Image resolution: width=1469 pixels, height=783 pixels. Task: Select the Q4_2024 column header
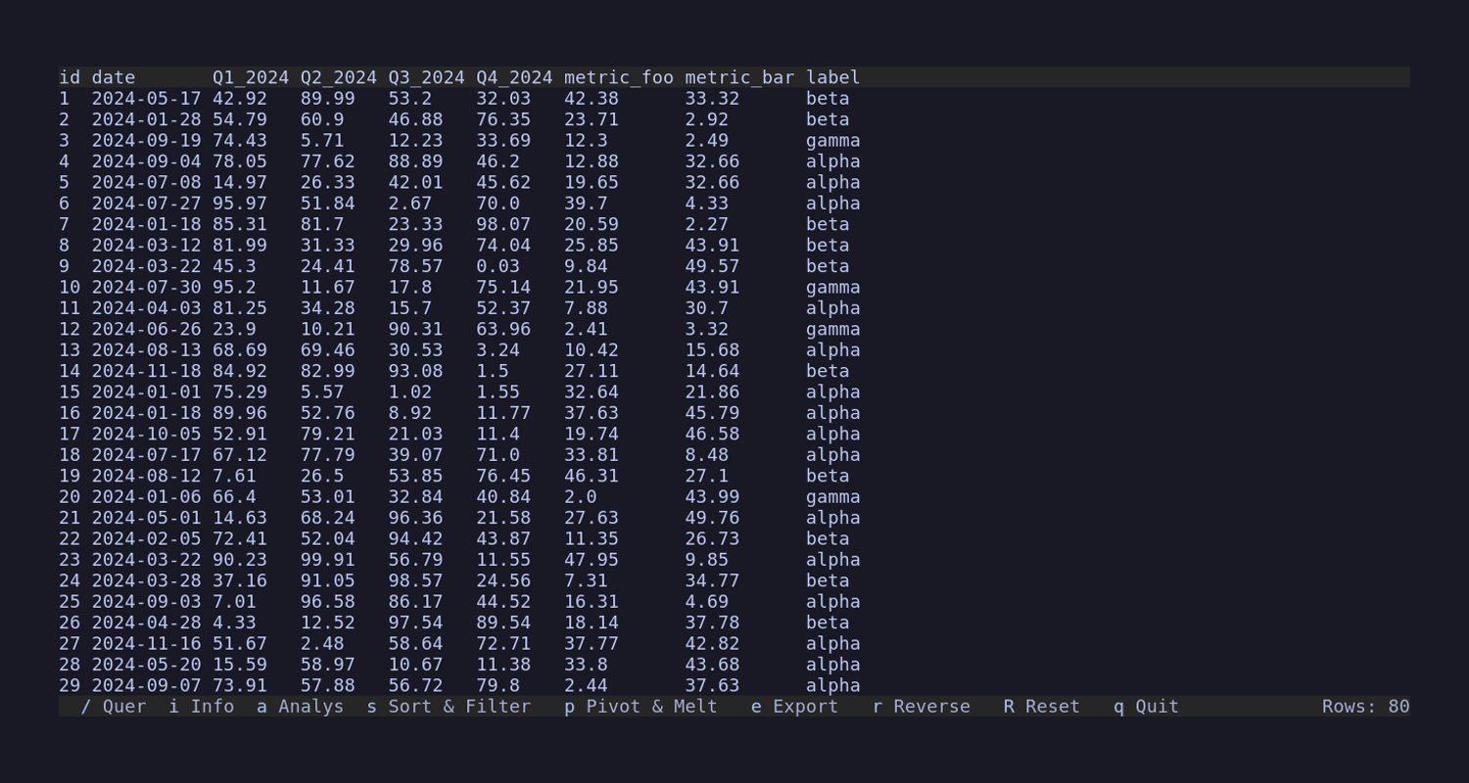[x=514, y=77]
